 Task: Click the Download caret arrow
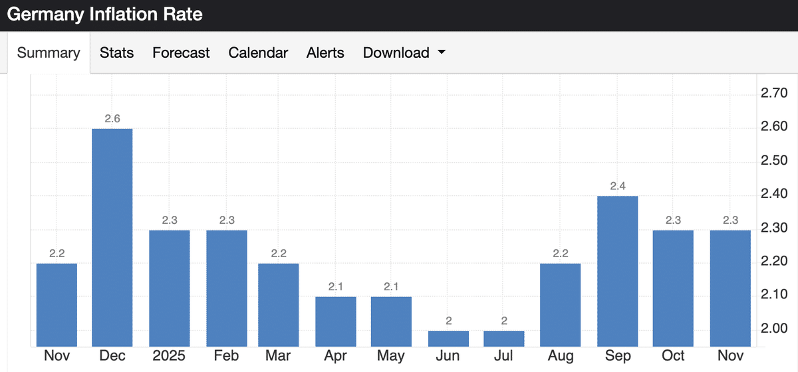(x=442, y=53)
